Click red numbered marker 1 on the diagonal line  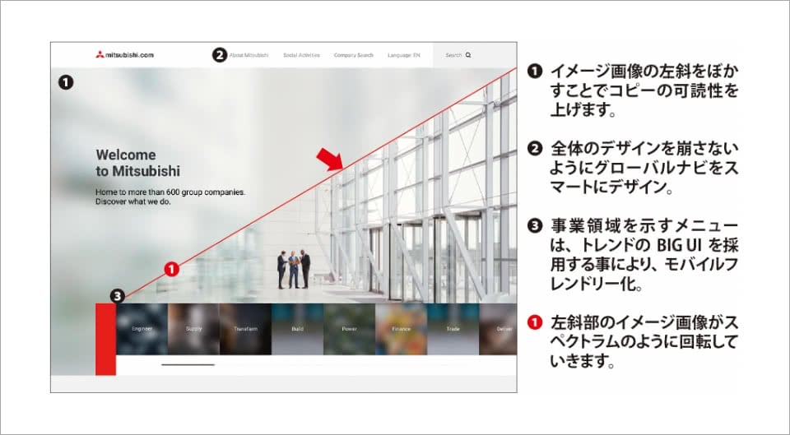click(171, 268)
